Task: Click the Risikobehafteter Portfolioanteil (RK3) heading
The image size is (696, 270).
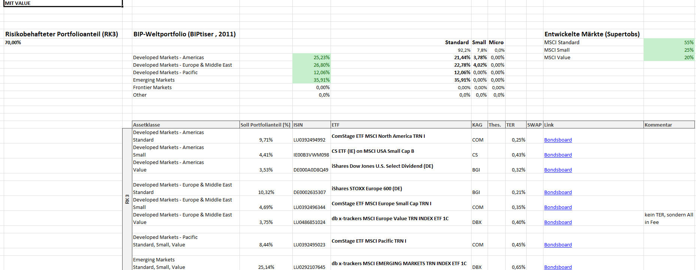Action: tap(61, 34)
